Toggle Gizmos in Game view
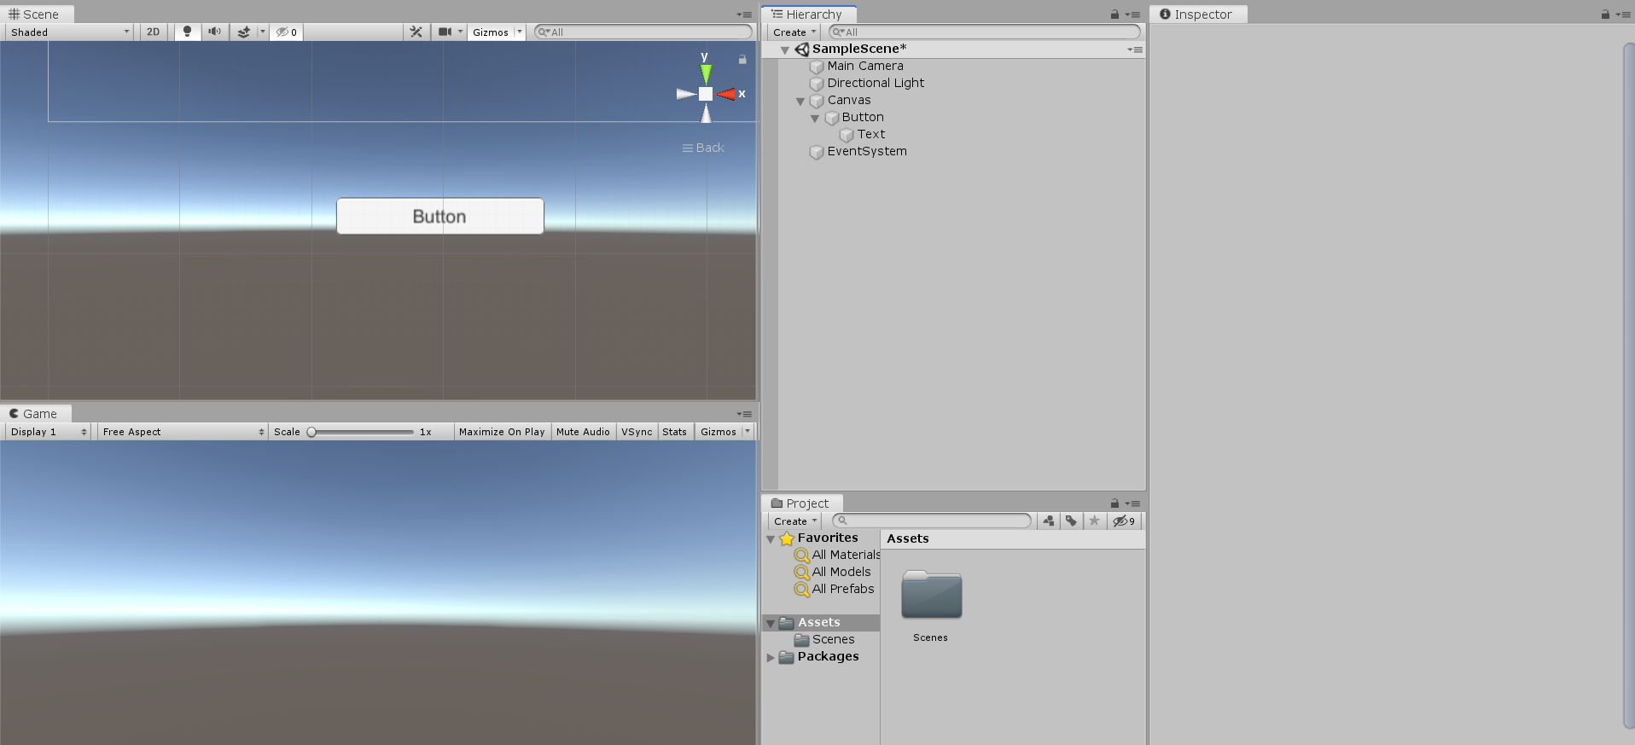 pyautogui.click(x=719, y=432)
